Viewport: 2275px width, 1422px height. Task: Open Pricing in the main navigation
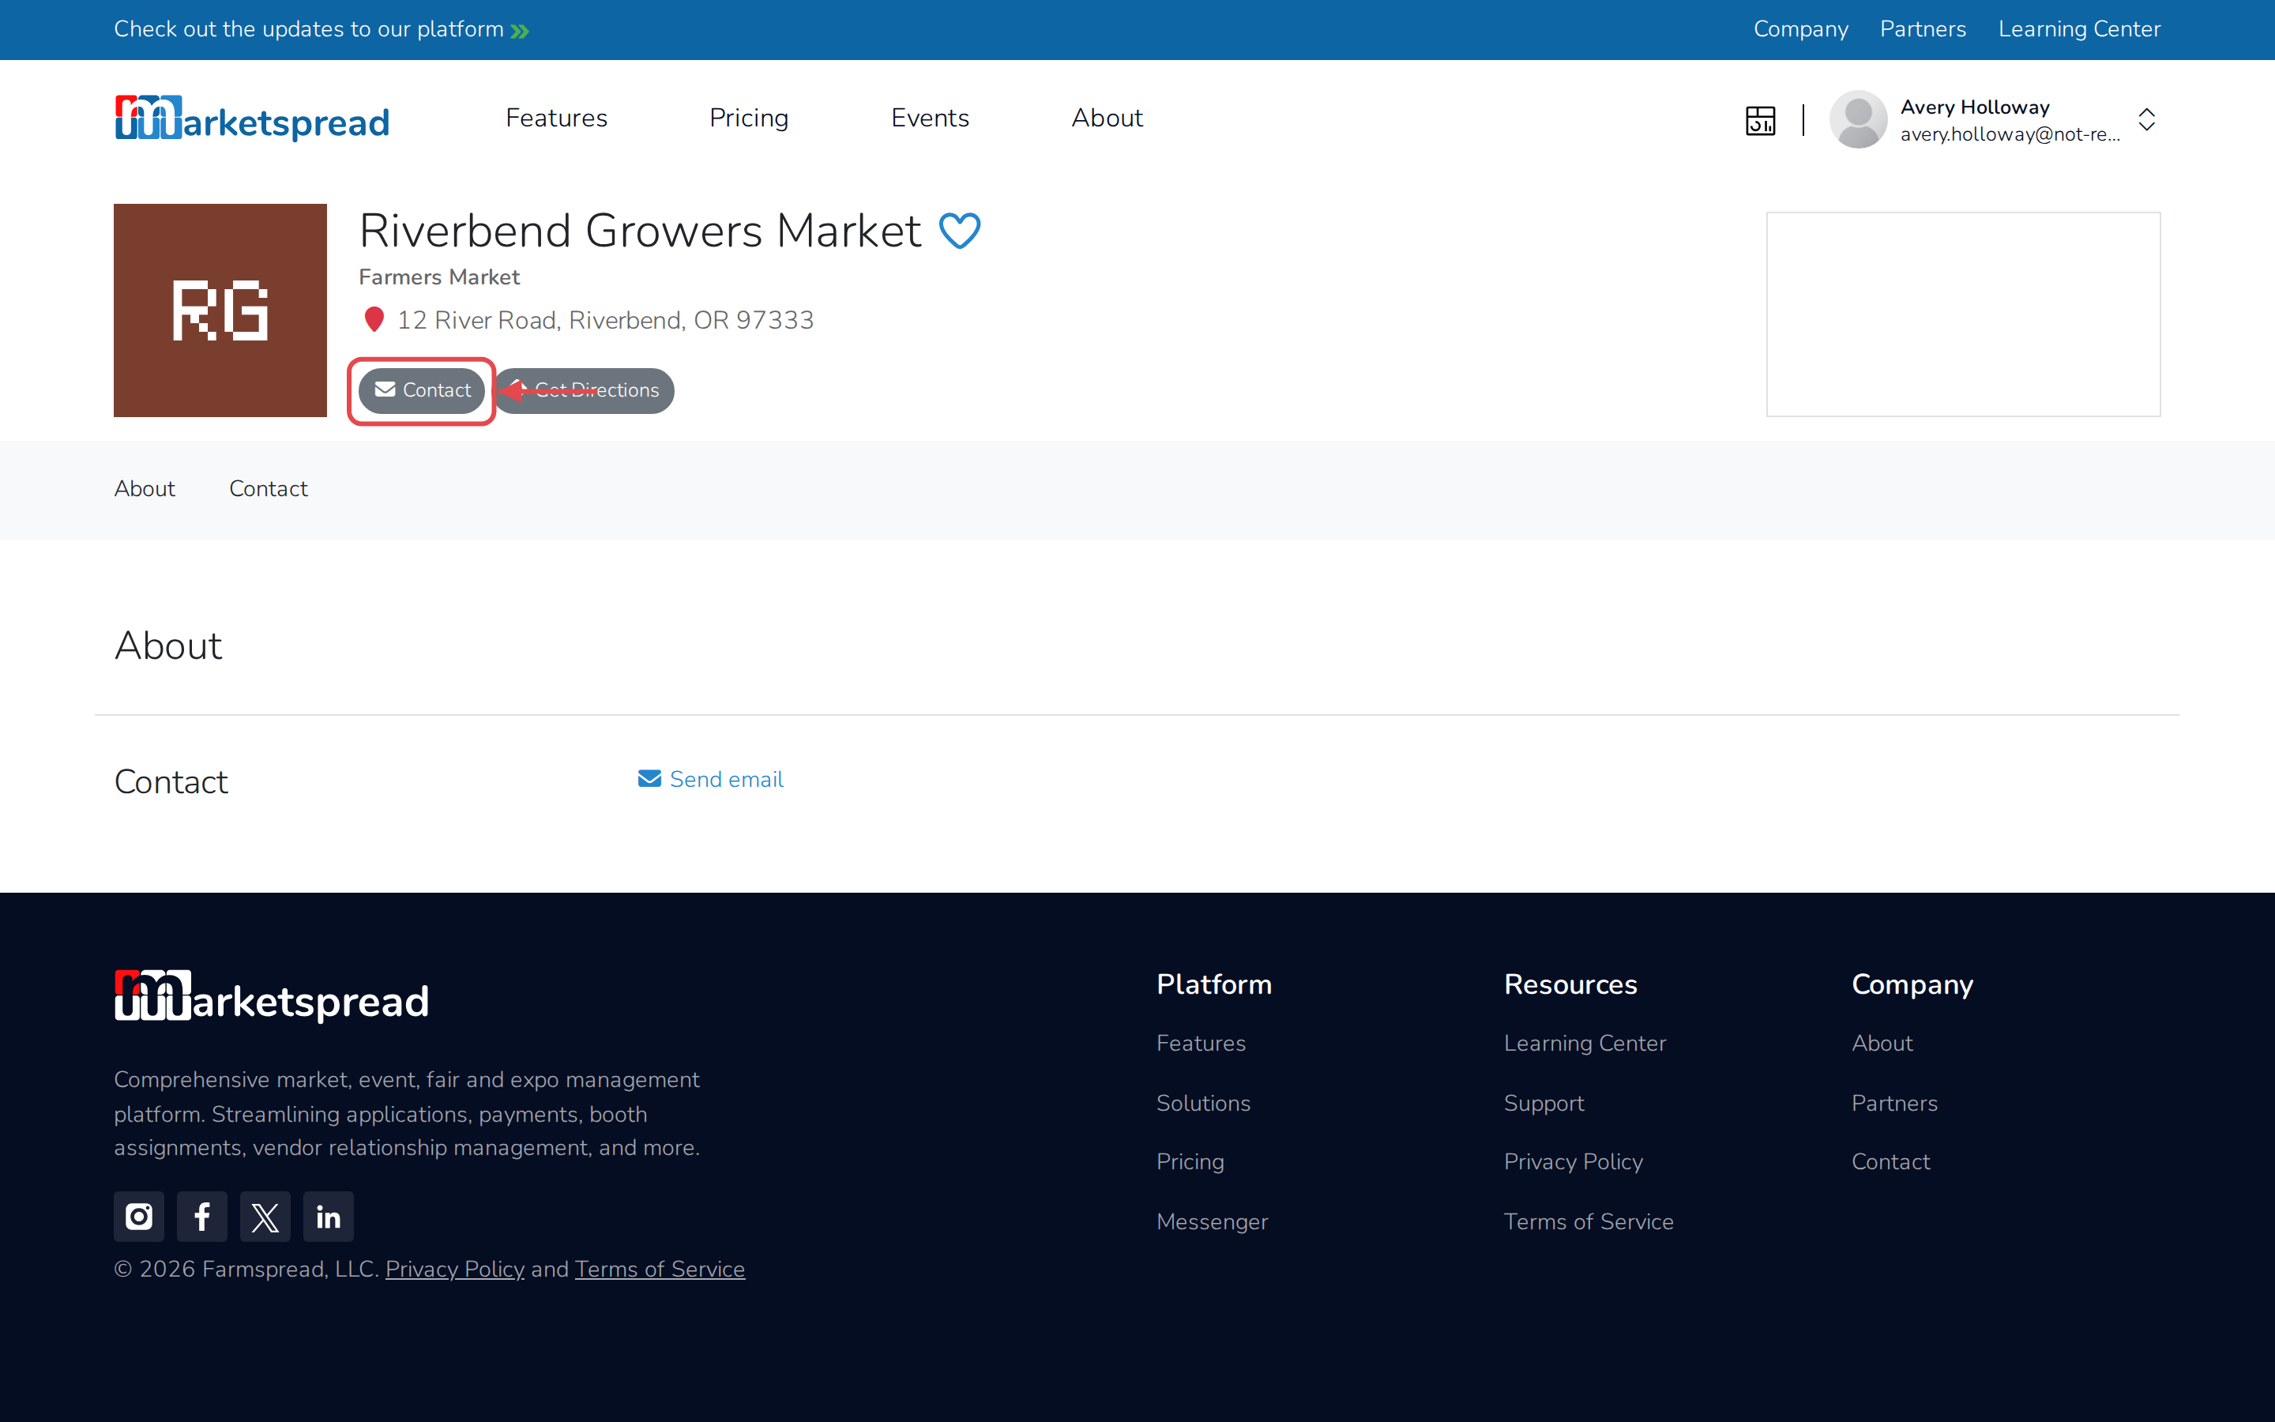click(x=748, y=118)
